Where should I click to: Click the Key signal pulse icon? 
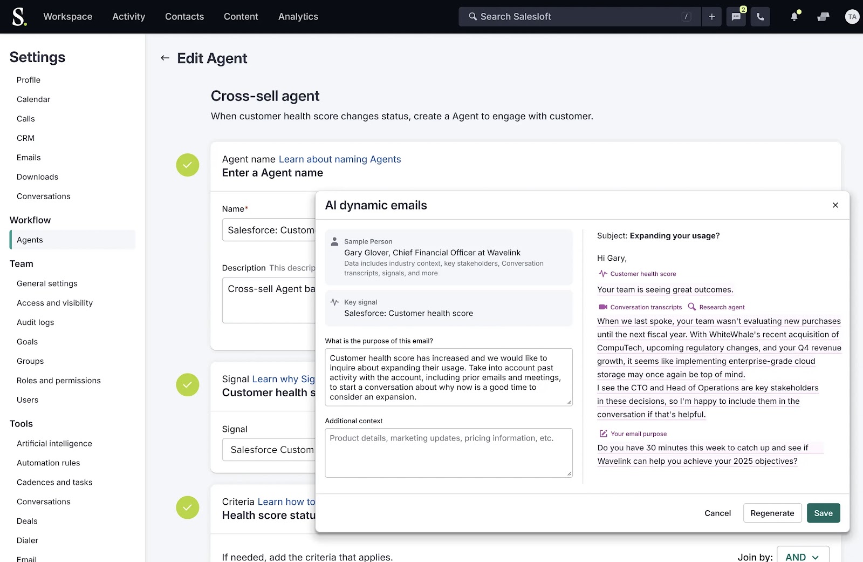[334, 302]
